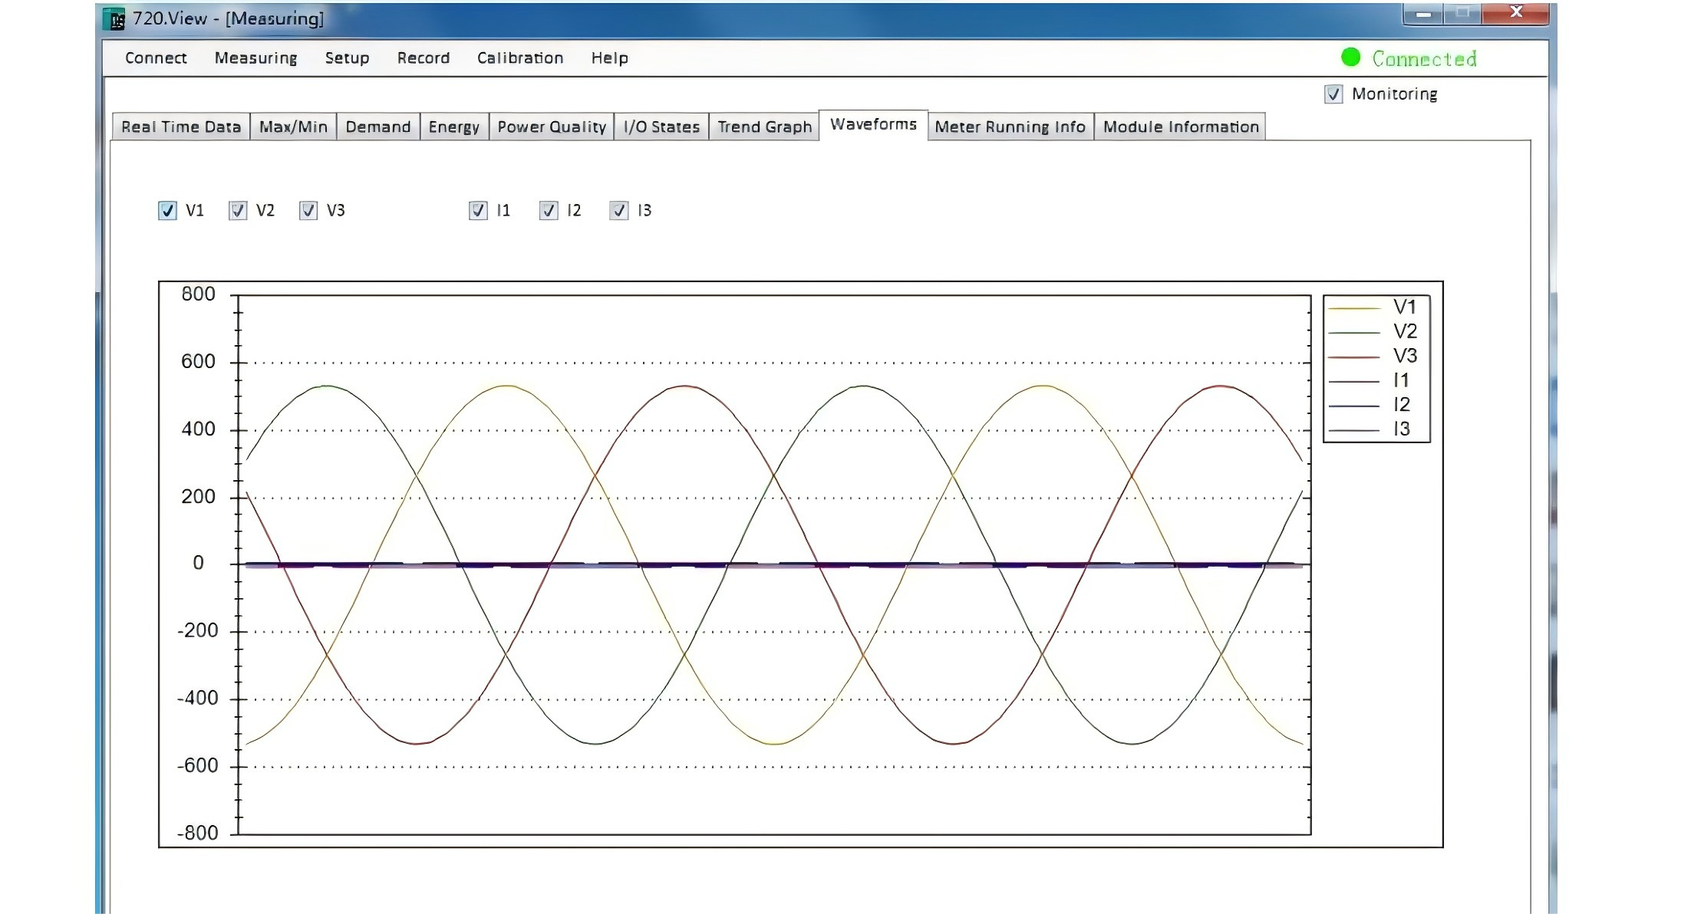Screen dimensions: 1691x914
Task: Select the Power Quality tab
Action: coord(552,127)
